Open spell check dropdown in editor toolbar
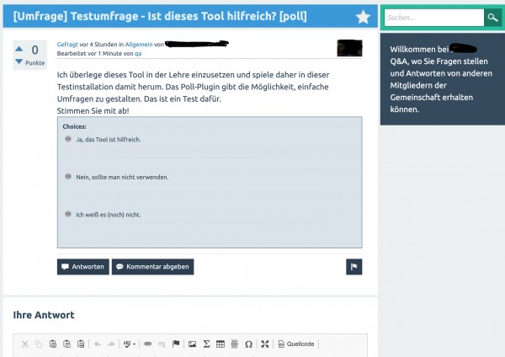The height and width of the screenshot is (357, 505). (129, 344)
